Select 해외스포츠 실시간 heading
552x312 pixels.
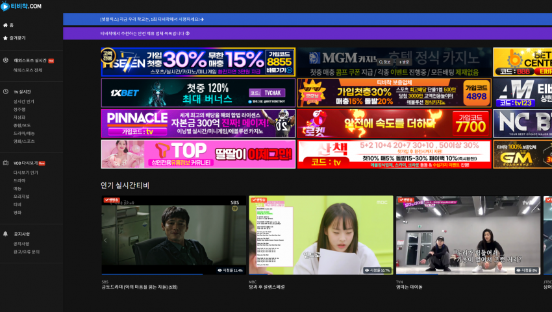(30, 60)
